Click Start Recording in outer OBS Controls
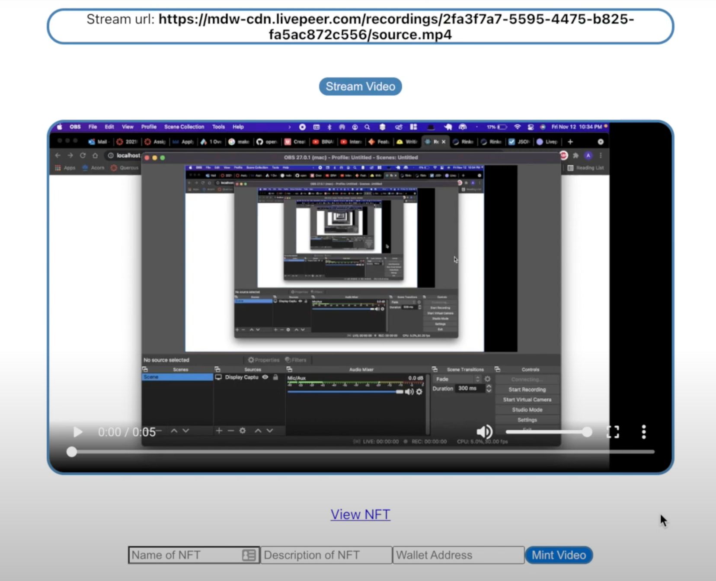This screenshot has width=716, height=581. coord(527,389)
